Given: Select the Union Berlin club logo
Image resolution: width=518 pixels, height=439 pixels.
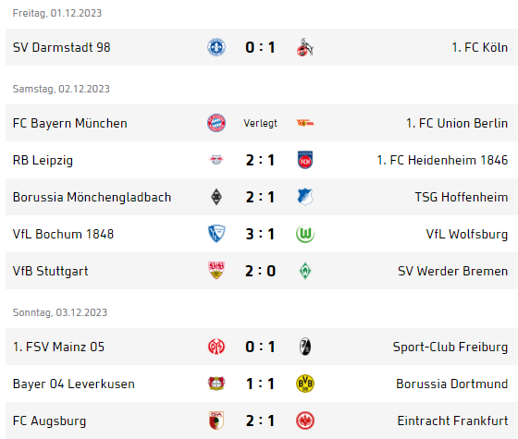Looking at the screenshot, I should coord(305,123).
